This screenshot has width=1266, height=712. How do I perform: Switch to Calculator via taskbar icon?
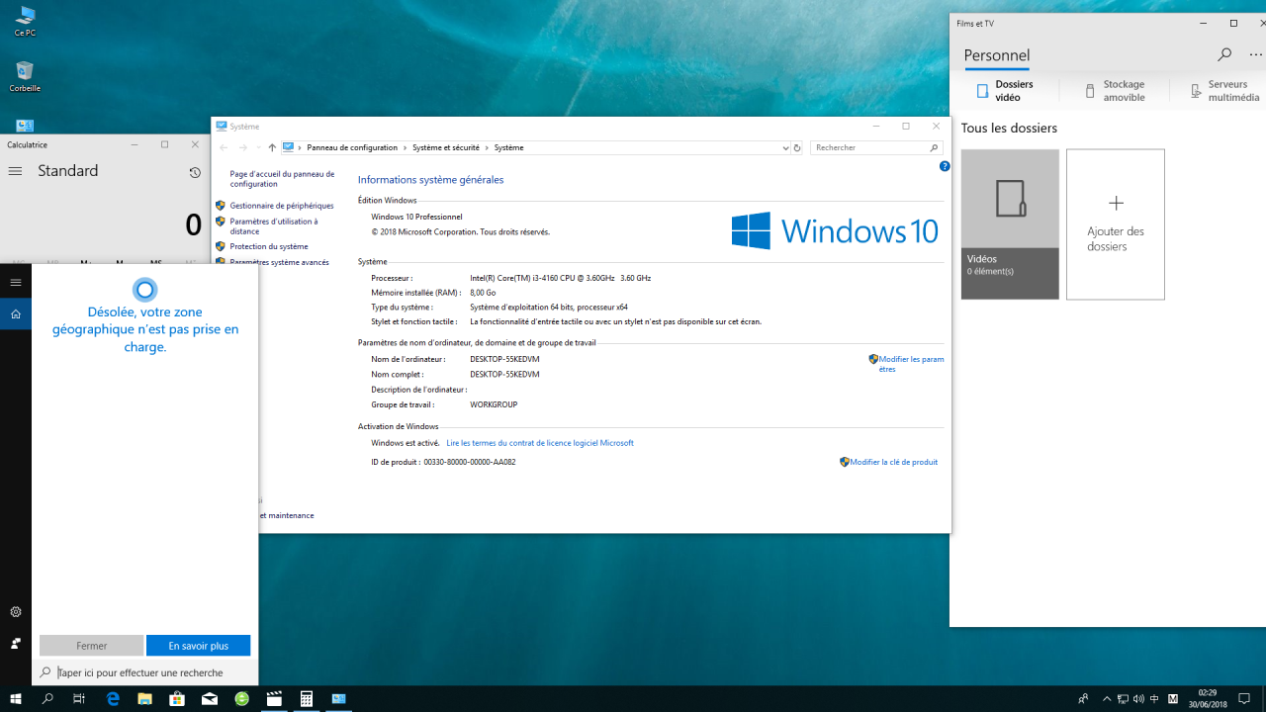point(307,698)
